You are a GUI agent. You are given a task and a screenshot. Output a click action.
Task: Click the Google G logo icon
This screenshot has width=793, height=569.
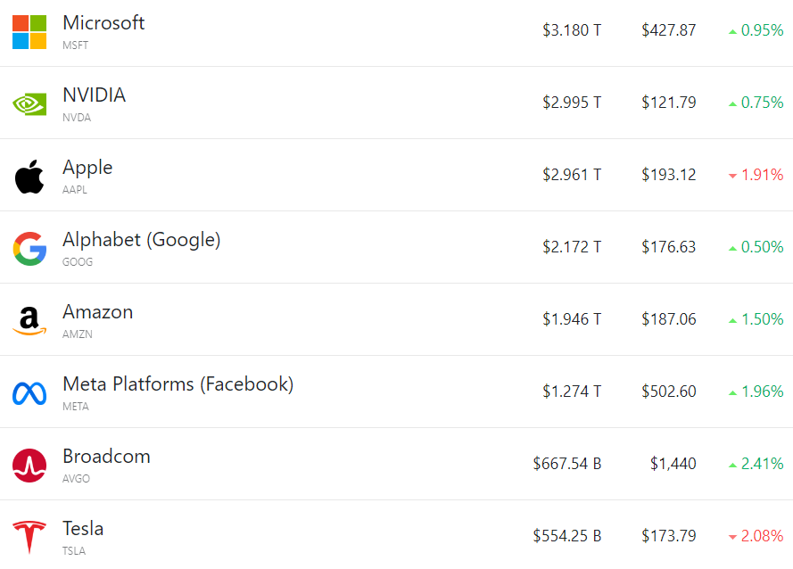(29, 248)
